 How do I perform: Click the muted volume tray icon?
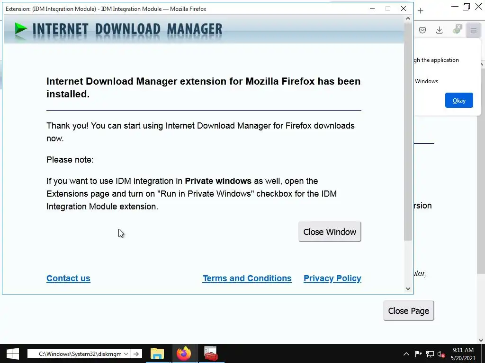(441, 354)
